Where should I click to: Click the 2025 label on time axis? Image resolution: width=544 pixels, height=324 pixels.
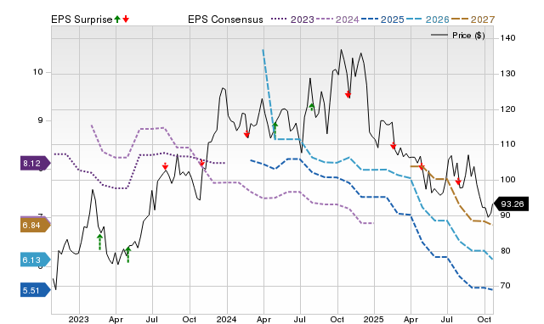point(373,319)
